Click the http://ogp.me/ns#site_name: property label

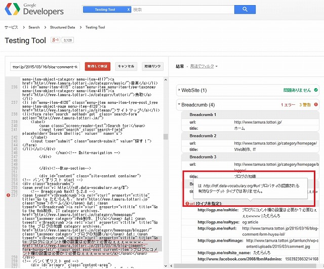pos(224,253)
